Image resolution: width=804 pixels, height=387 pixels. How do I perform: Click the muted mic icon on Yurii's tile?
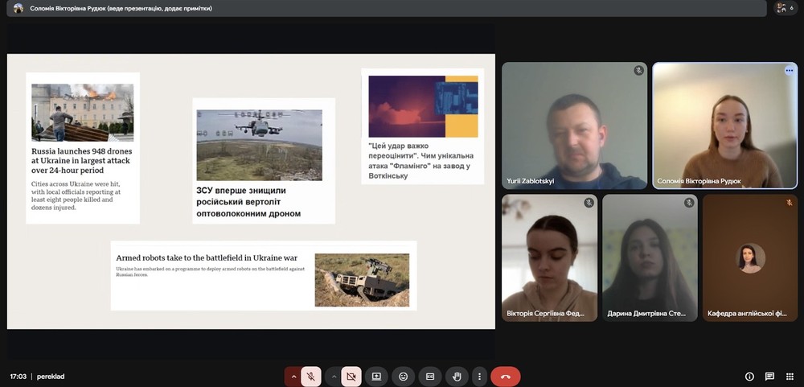pyautogui.click(x=638, y=71)
